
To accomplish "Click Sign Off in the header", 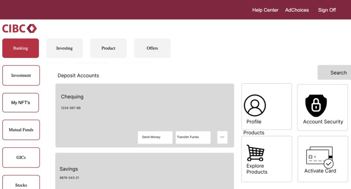I will pyautogui.click(x=327, y=10).
